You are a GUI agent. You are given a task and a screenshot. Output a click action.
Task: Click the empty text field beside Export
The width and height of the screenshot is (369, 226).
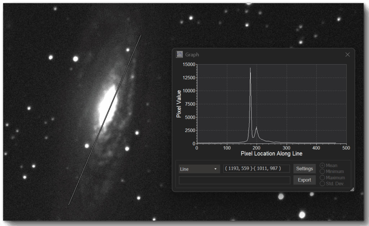point(235,180)
